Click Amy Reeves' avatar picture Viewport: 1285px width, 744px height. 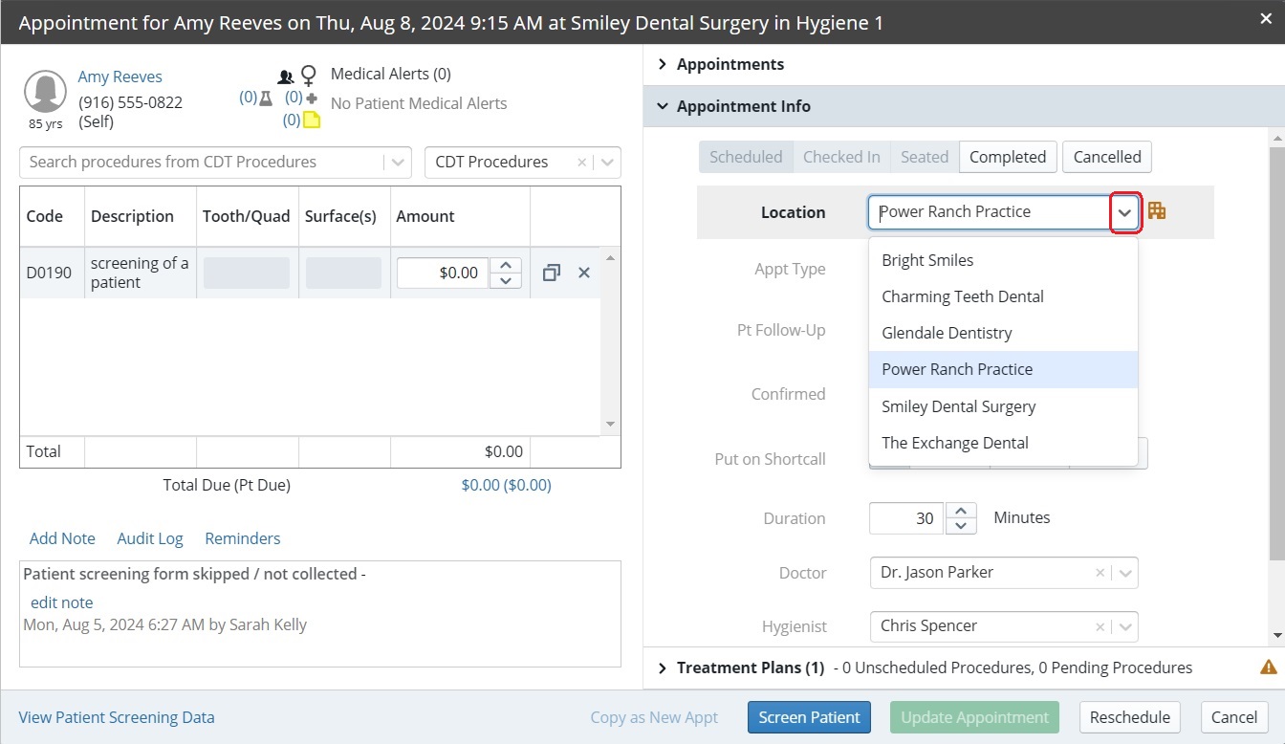(45, 93)
